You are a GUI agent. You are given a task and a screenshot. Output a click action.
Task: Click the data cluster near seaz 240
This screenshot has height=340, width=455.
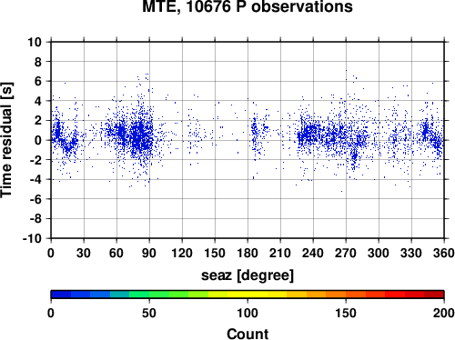tap(309, 134)
